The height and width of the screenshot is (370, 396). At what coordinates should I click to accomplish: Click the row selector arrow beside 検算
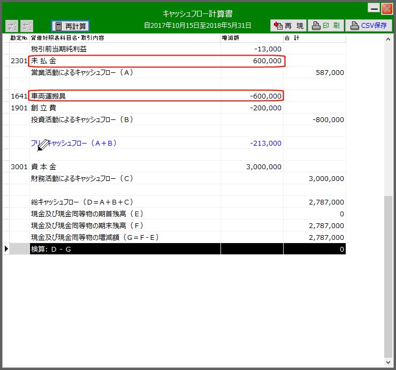6,249
